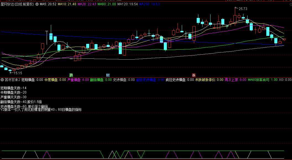Screen dimensions: 292x160
Task: Click the 苦尽甘来2 indicator name
Action: click(12, 80)
